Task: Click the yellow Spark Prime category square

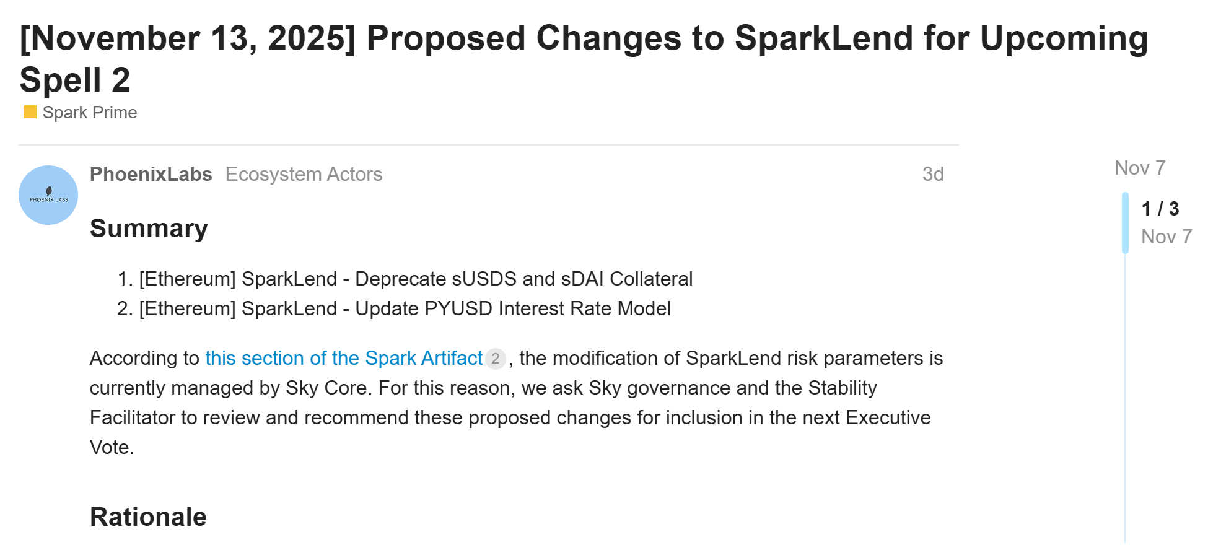Action: (x=30, y=112)
